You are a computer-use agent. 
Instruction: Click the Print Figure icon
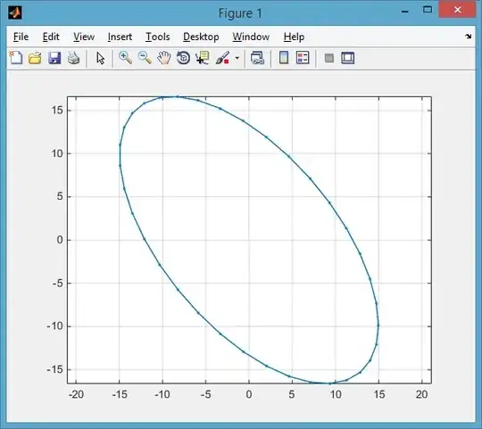point(73,58)
